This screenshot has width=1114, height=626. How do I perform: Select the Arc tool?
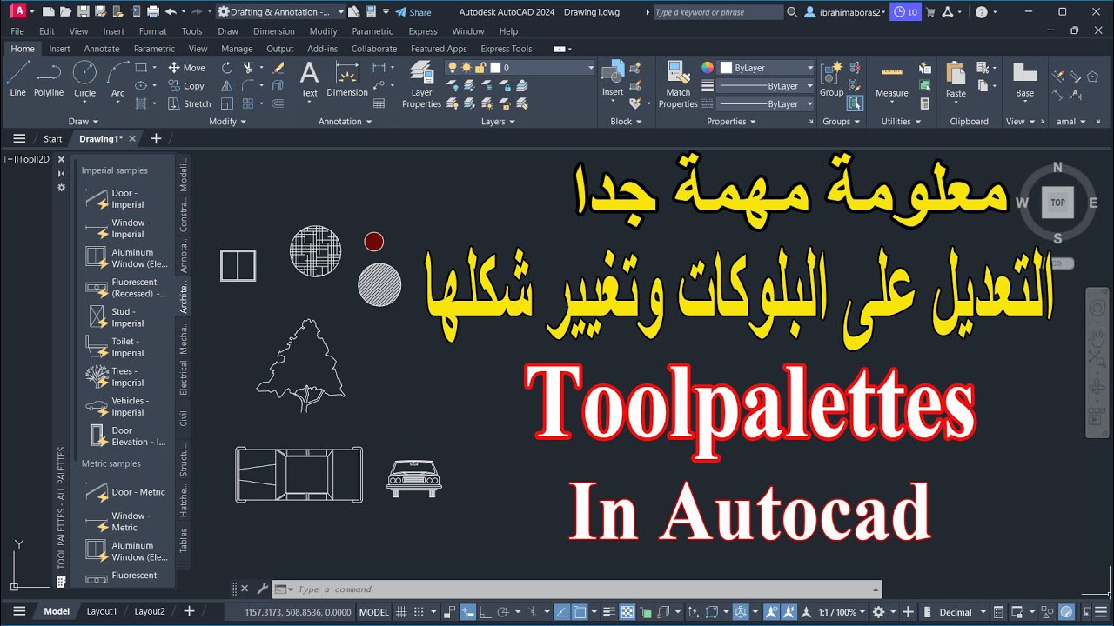[117, 79]
